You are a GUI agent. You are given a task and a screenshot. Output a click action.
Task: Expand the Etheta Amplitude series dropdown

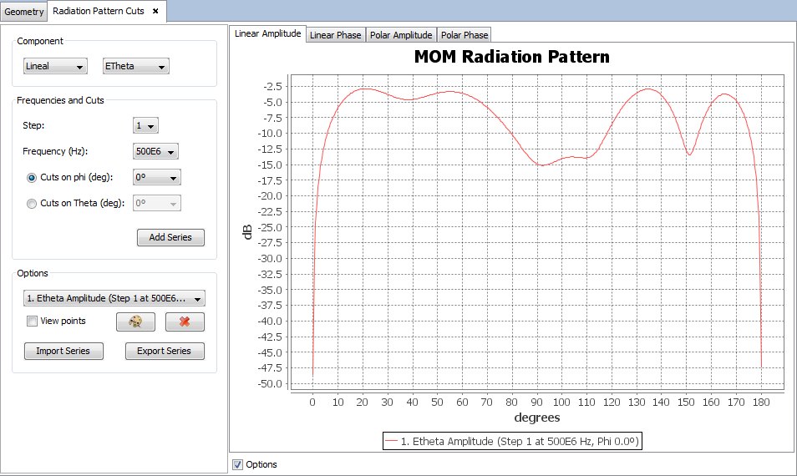(x=114, y=298)
